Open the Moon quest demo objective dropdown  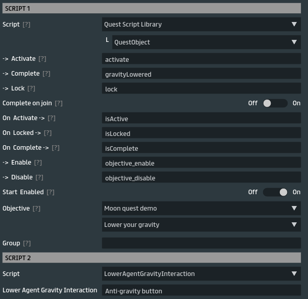click(201, 208)
